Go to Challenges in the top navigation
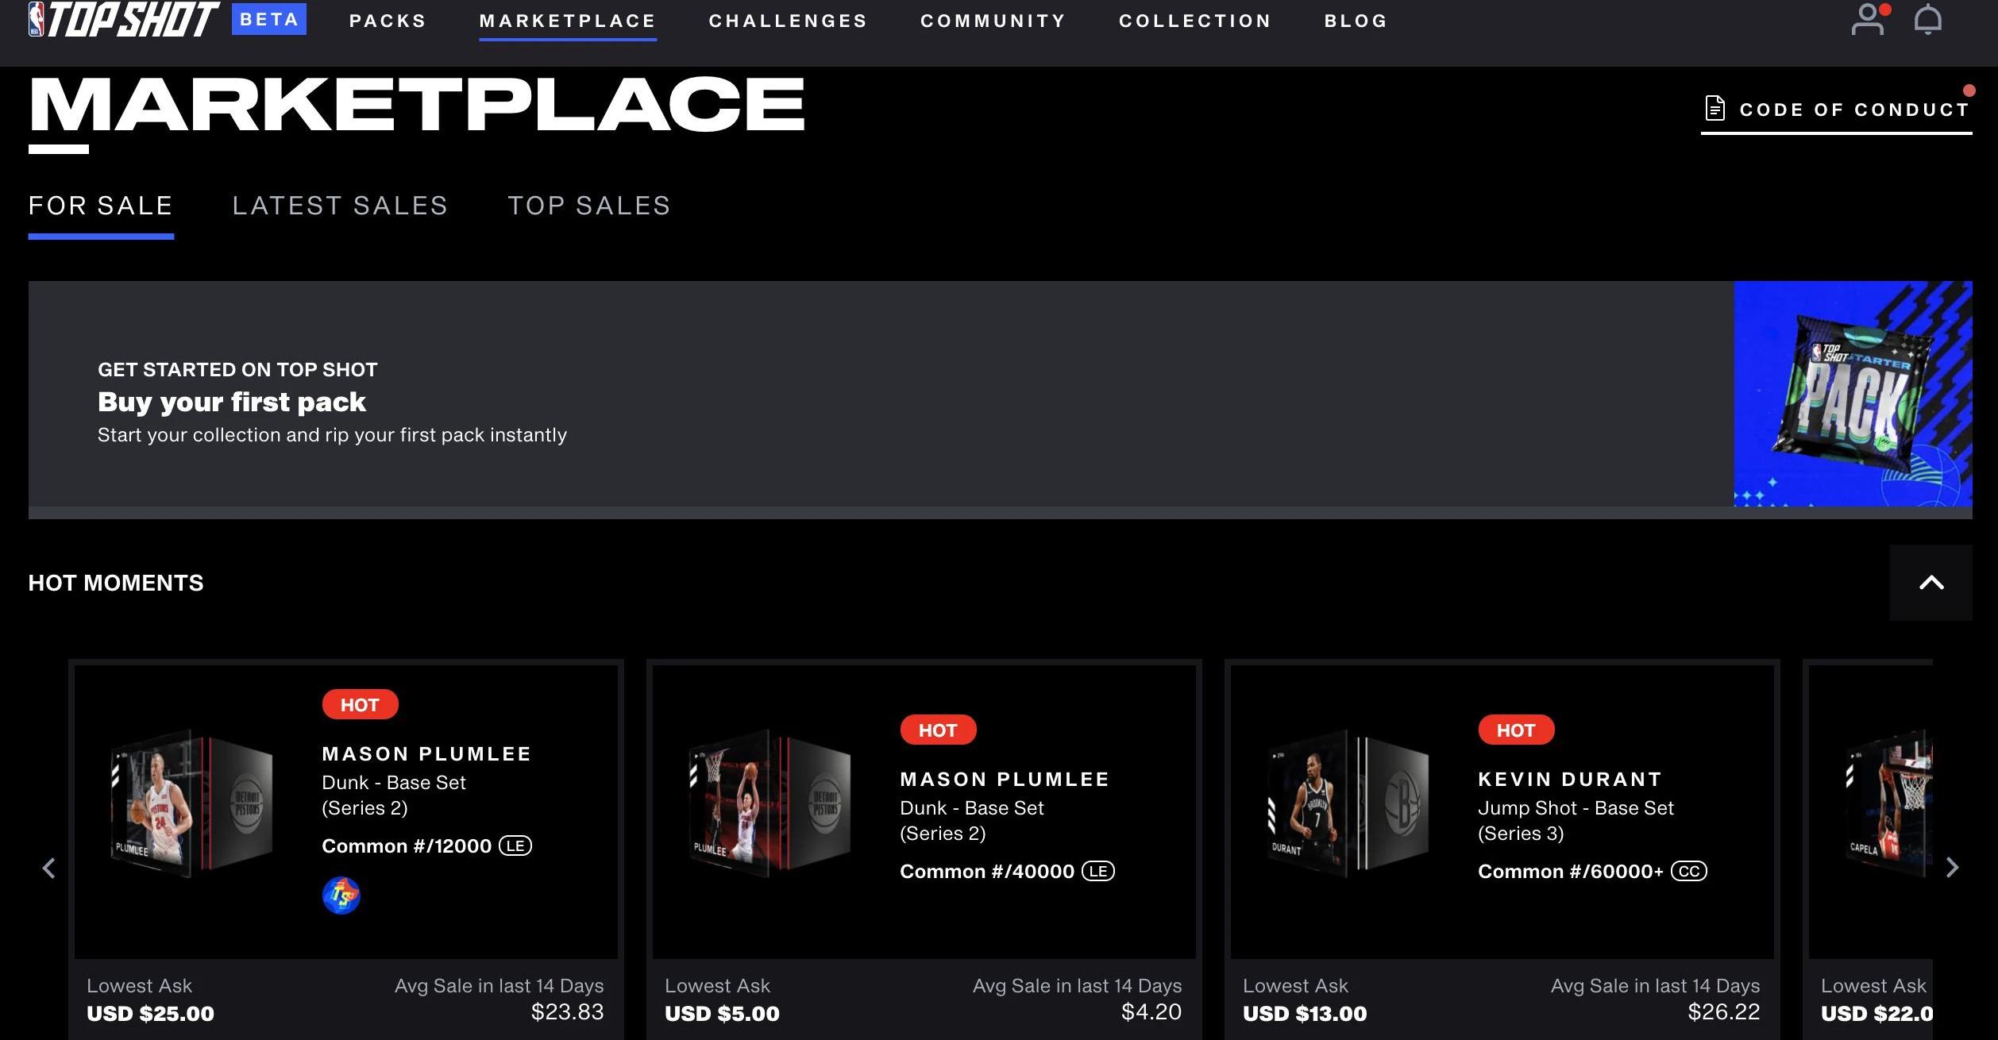The image size is (1998, 1040). pyautogui.click(x=788, y=21)
